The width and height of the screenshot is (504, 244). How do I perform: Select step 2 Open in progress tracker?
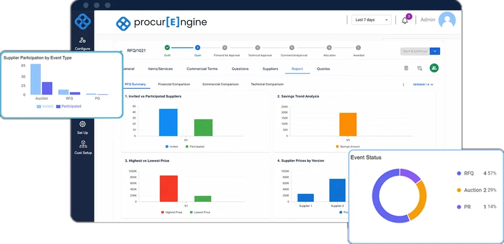click(198, 48)
